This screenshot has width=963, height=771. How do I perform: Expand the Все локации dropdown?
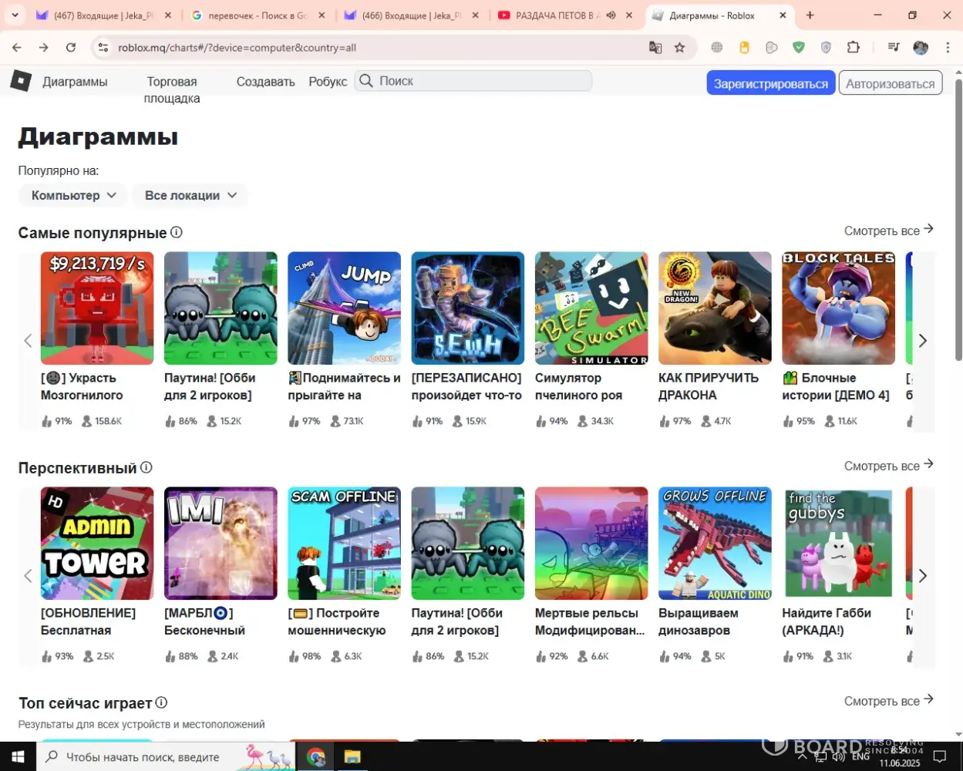coord(190,196)
